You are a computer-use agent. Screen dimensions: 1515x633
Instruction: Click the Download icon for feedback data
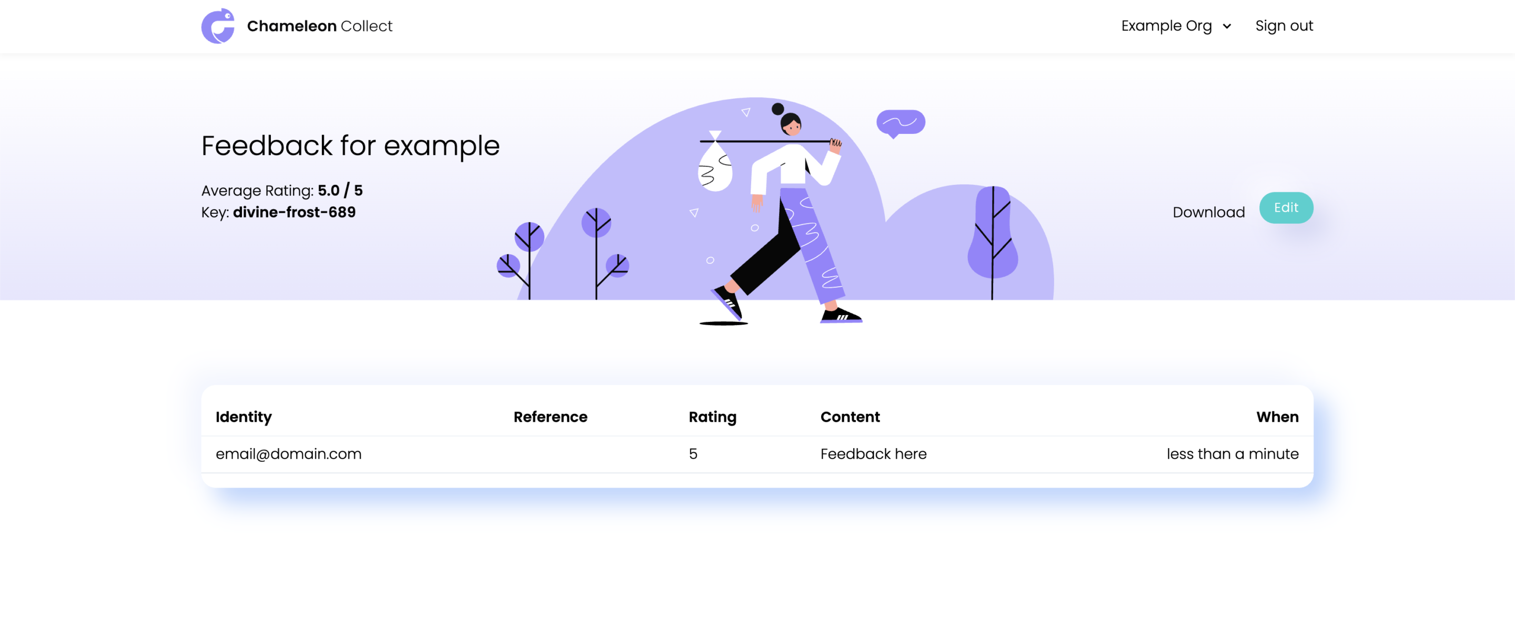(1209, 211)
